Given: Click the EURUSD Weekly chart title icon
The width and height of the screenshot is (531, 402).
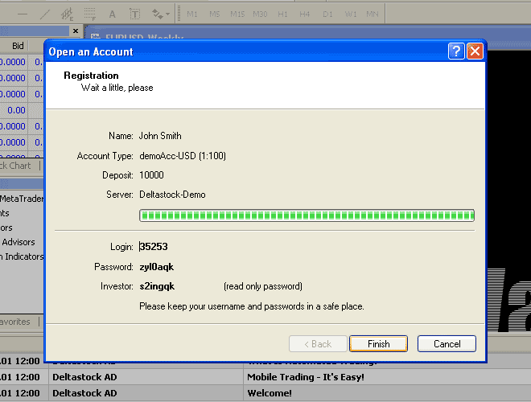Looking at the screenshot, I should click(x=96, y=36).
